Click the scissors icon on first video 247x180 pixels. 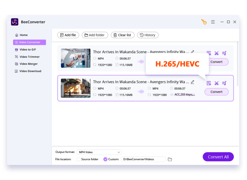[217, 53]
